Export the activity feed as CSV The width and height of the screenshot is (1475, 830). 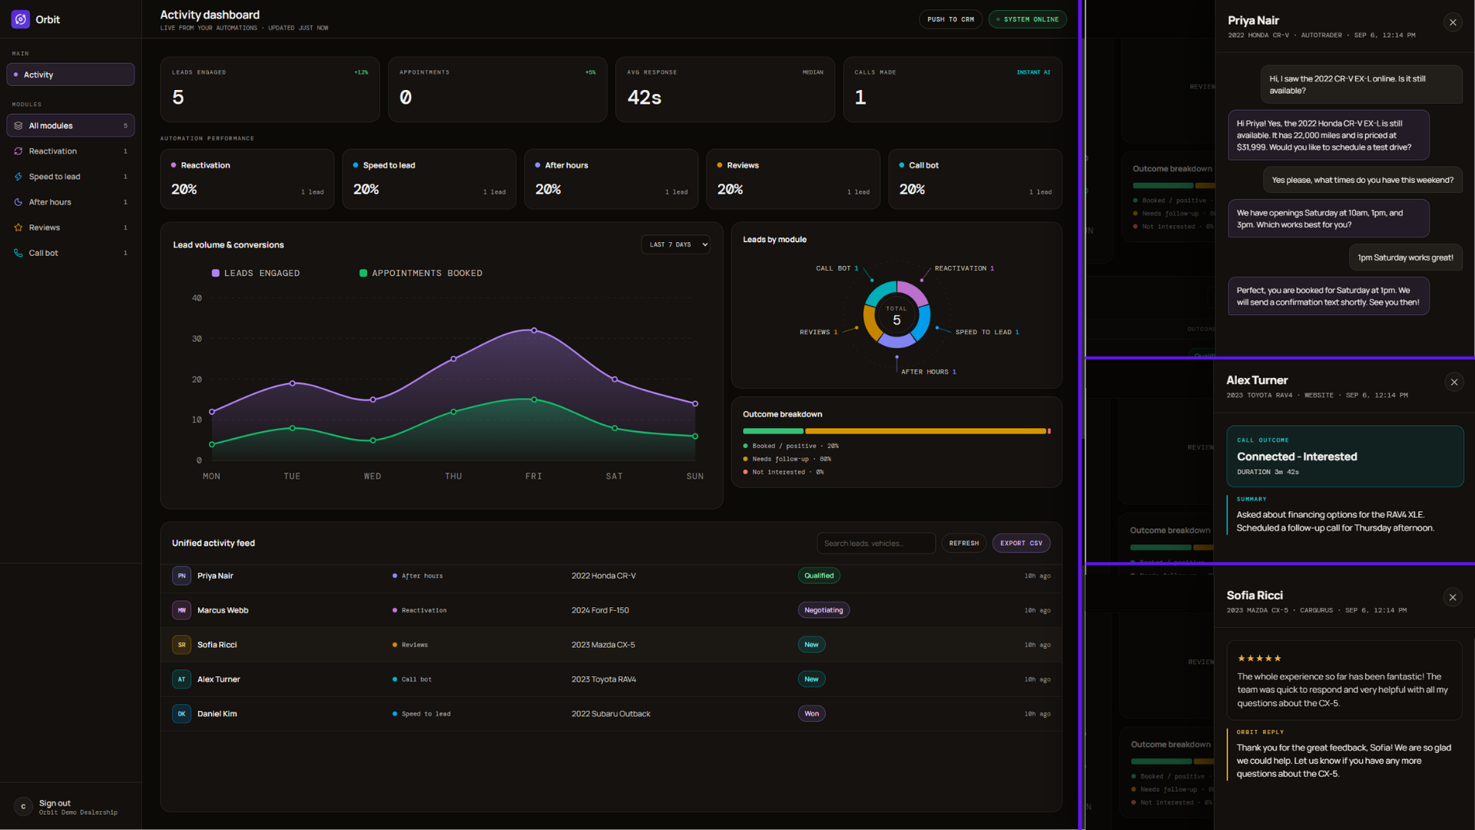[1021, 543]
